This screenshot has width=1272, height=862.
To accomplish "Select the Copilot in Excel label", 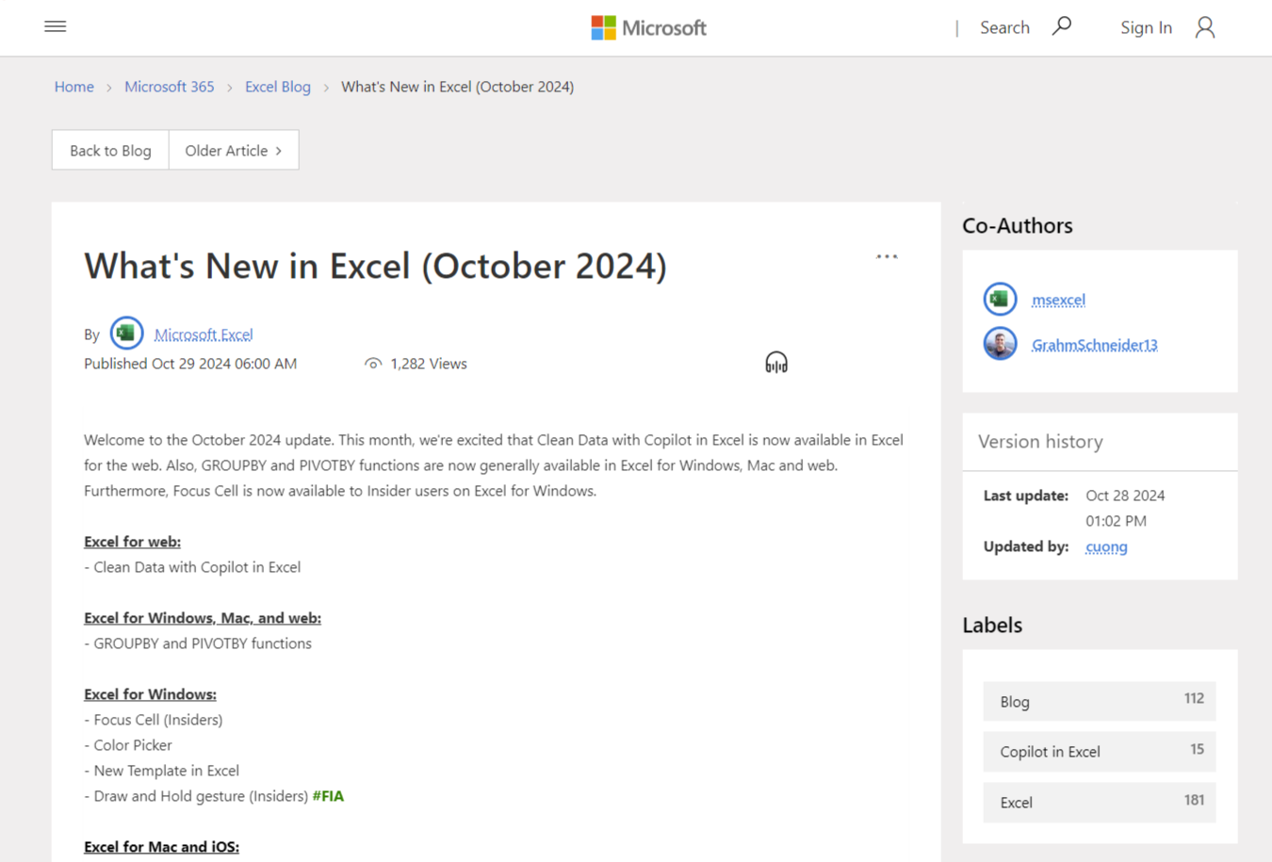I will 1050,751.
